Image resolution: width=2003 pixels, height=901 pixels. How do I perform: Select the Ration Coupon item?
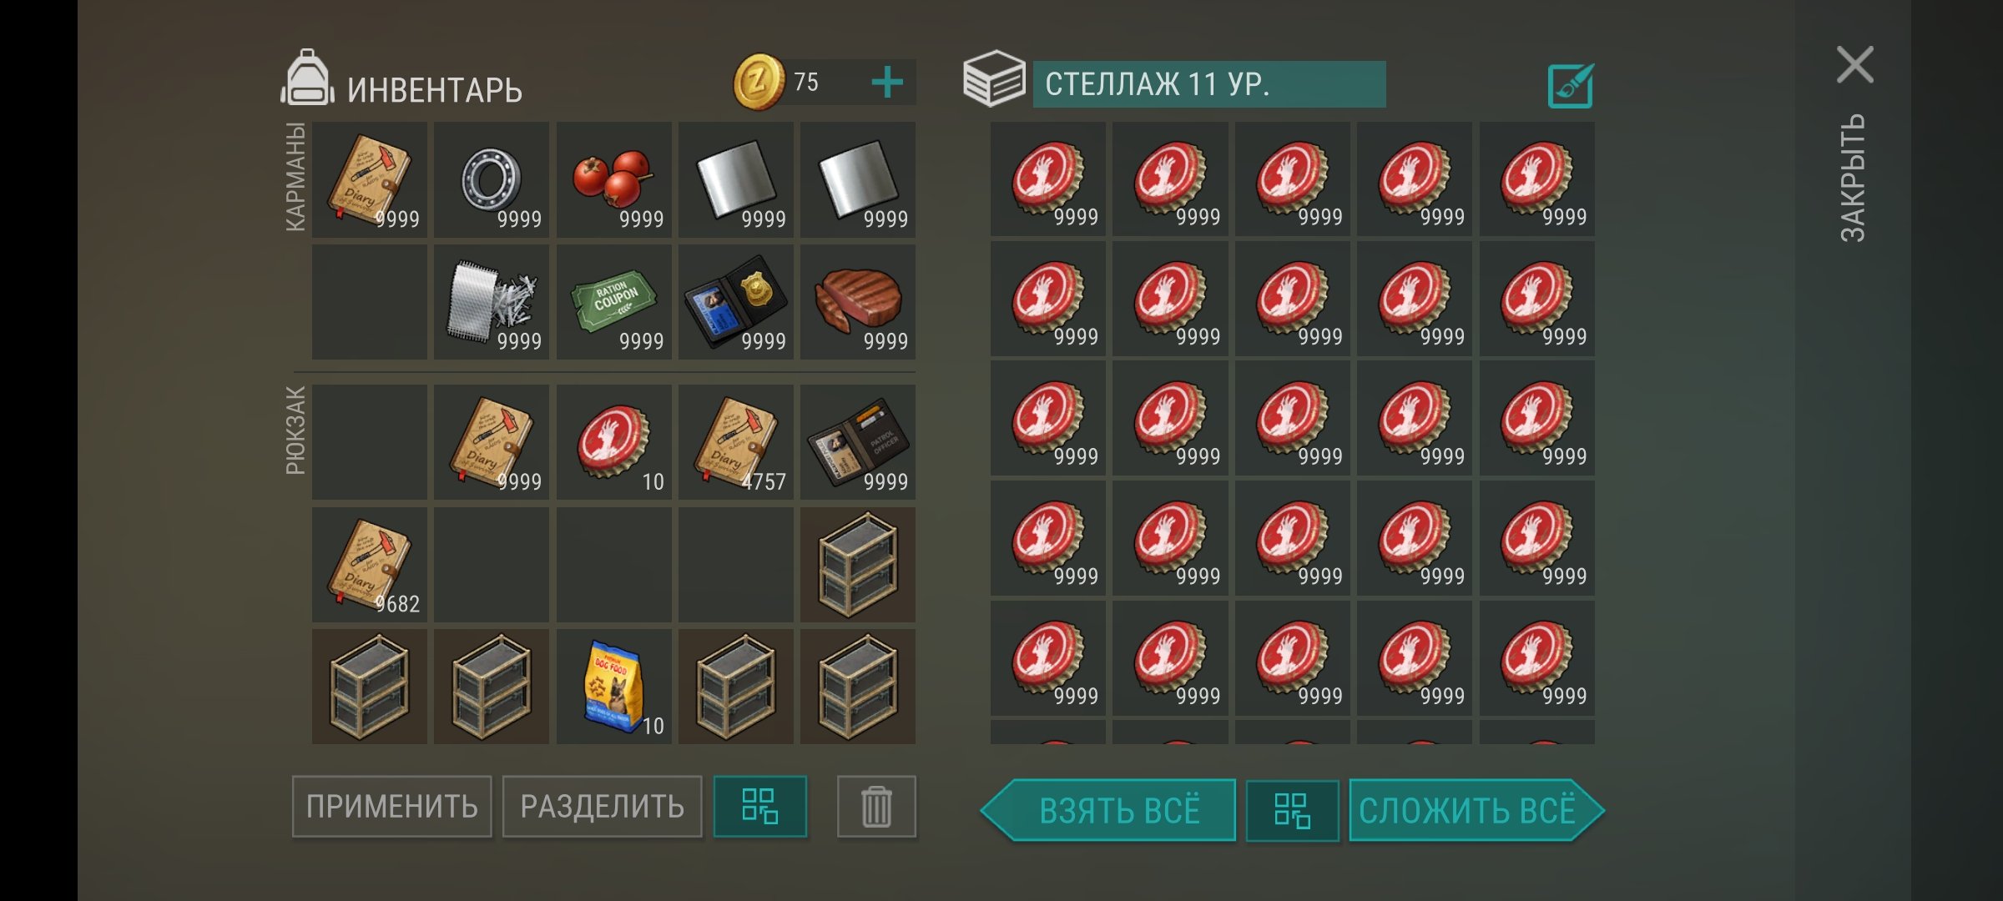click(613, 302)
